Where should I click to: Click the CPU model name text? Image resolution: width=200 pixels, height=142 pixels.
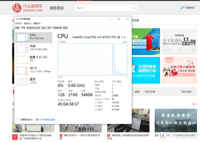(x=100, y=37)
